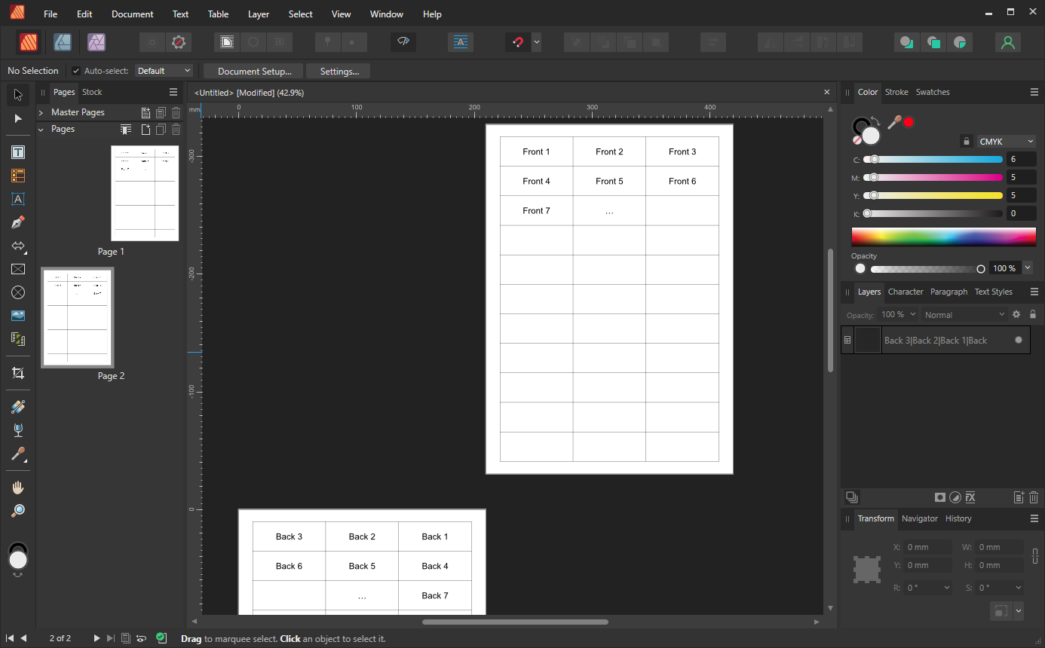Switch to the Navigator tab
The width and height of the screenshot is (1045, 648).
click(920, 518)
